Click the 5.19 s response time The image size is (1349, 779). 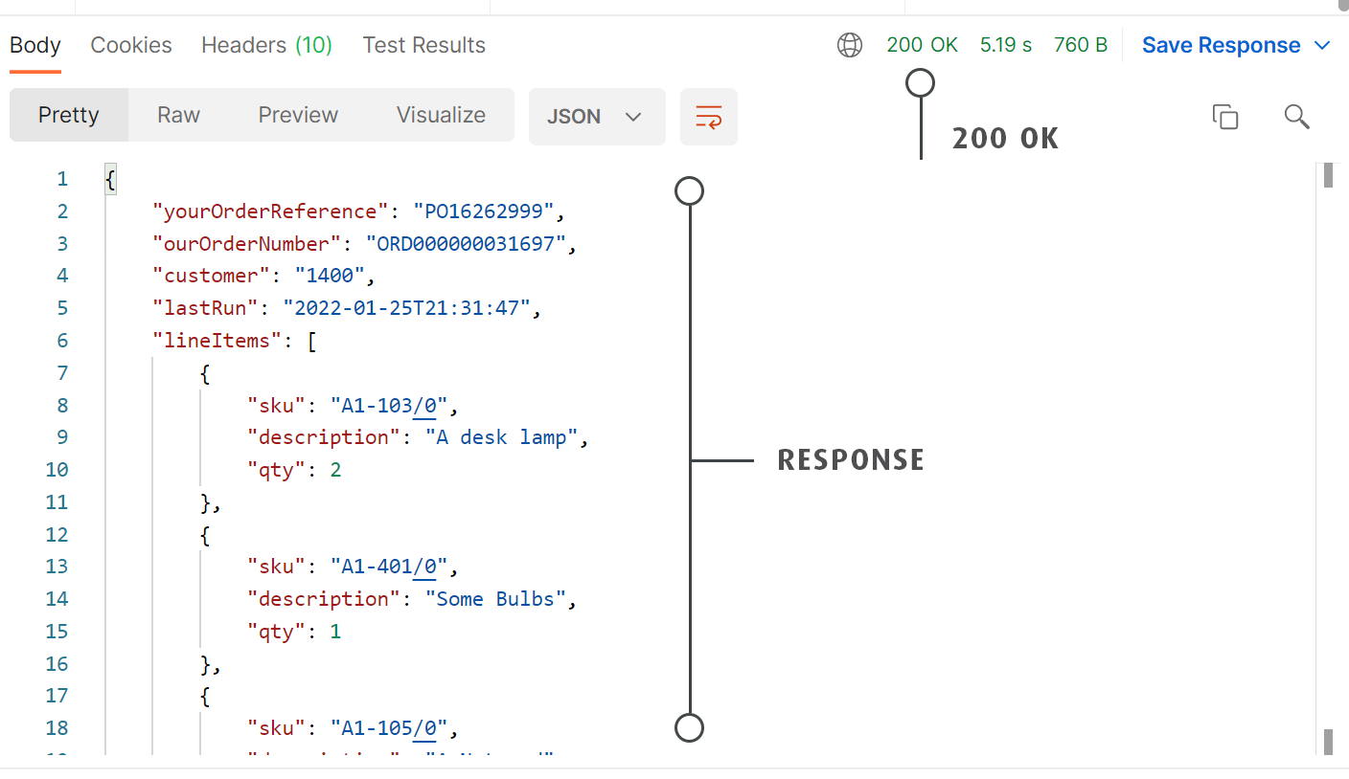click(1006, 45)
